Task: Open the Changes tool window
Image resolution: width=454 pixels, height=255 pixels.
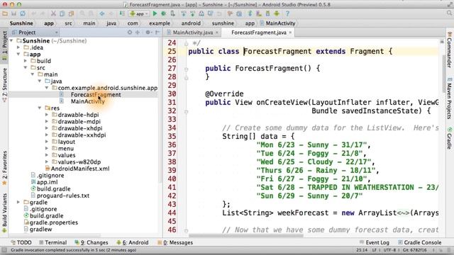Action: click(x=92, y=242)
